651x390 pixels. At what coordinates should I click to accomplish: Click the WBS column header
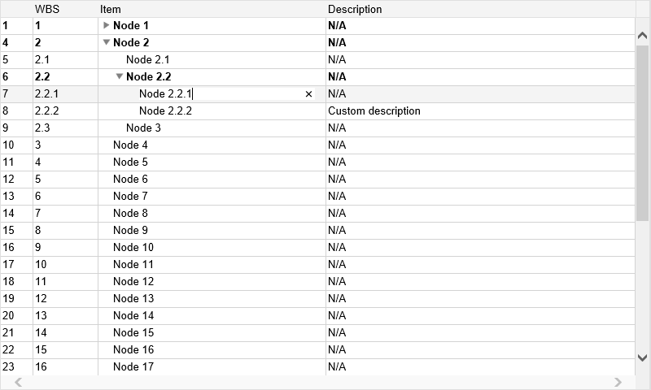[47, 9]
